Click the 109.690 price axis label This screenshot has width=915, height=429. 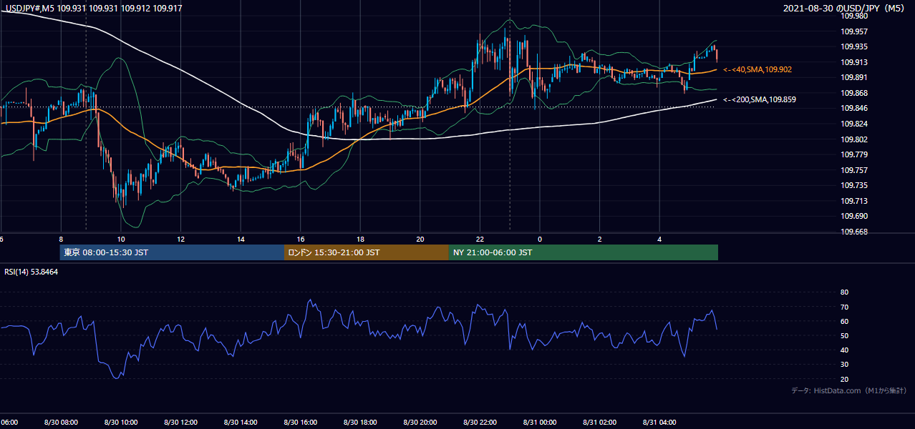tap(854, 216)
